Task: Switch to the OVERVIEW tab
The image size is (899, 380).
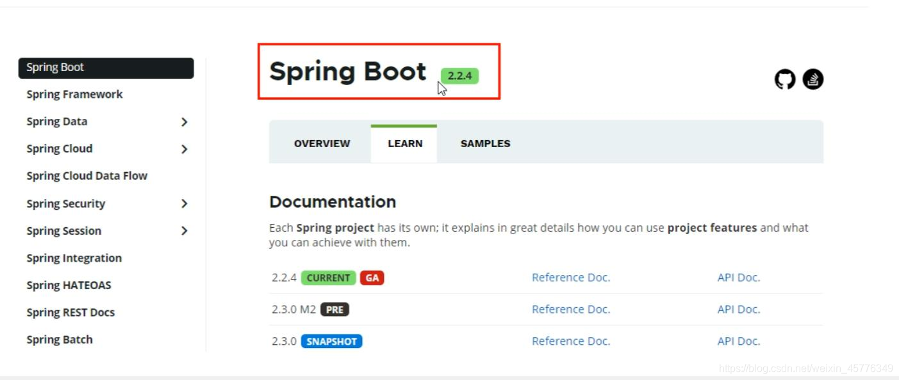Action: pos(322,143)
